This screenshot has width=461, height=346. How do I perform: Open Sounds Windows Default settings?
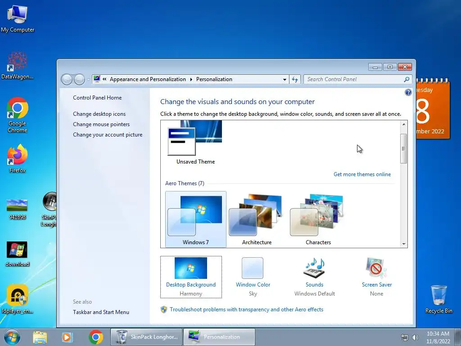pyautogui.click(x=315, y=277)
